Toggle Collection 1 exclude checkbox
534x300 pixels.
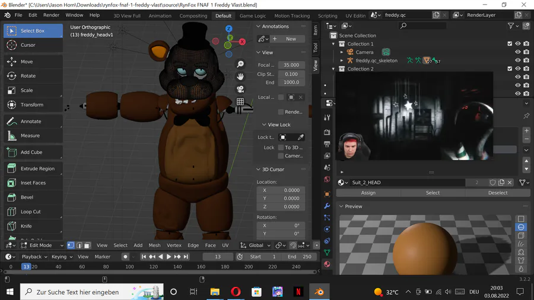pyautogui.click(x=510, y=43)
